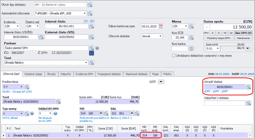This screenshot has width=255, height=139.
Task: Expand Mena currency dropdown
Action: click(186, 26)
